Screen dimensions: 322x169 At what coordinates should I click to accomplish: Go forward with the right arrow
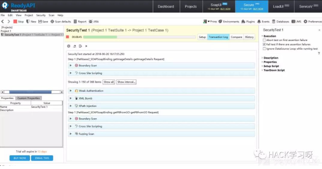click(9, 21)
